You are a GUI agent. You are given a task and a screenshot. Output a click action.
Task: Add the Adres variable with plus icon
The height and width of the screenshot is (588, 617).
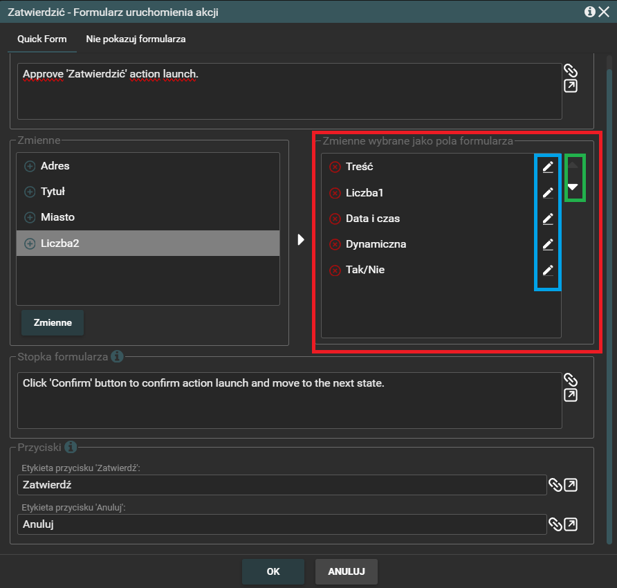tap(30, 167)
